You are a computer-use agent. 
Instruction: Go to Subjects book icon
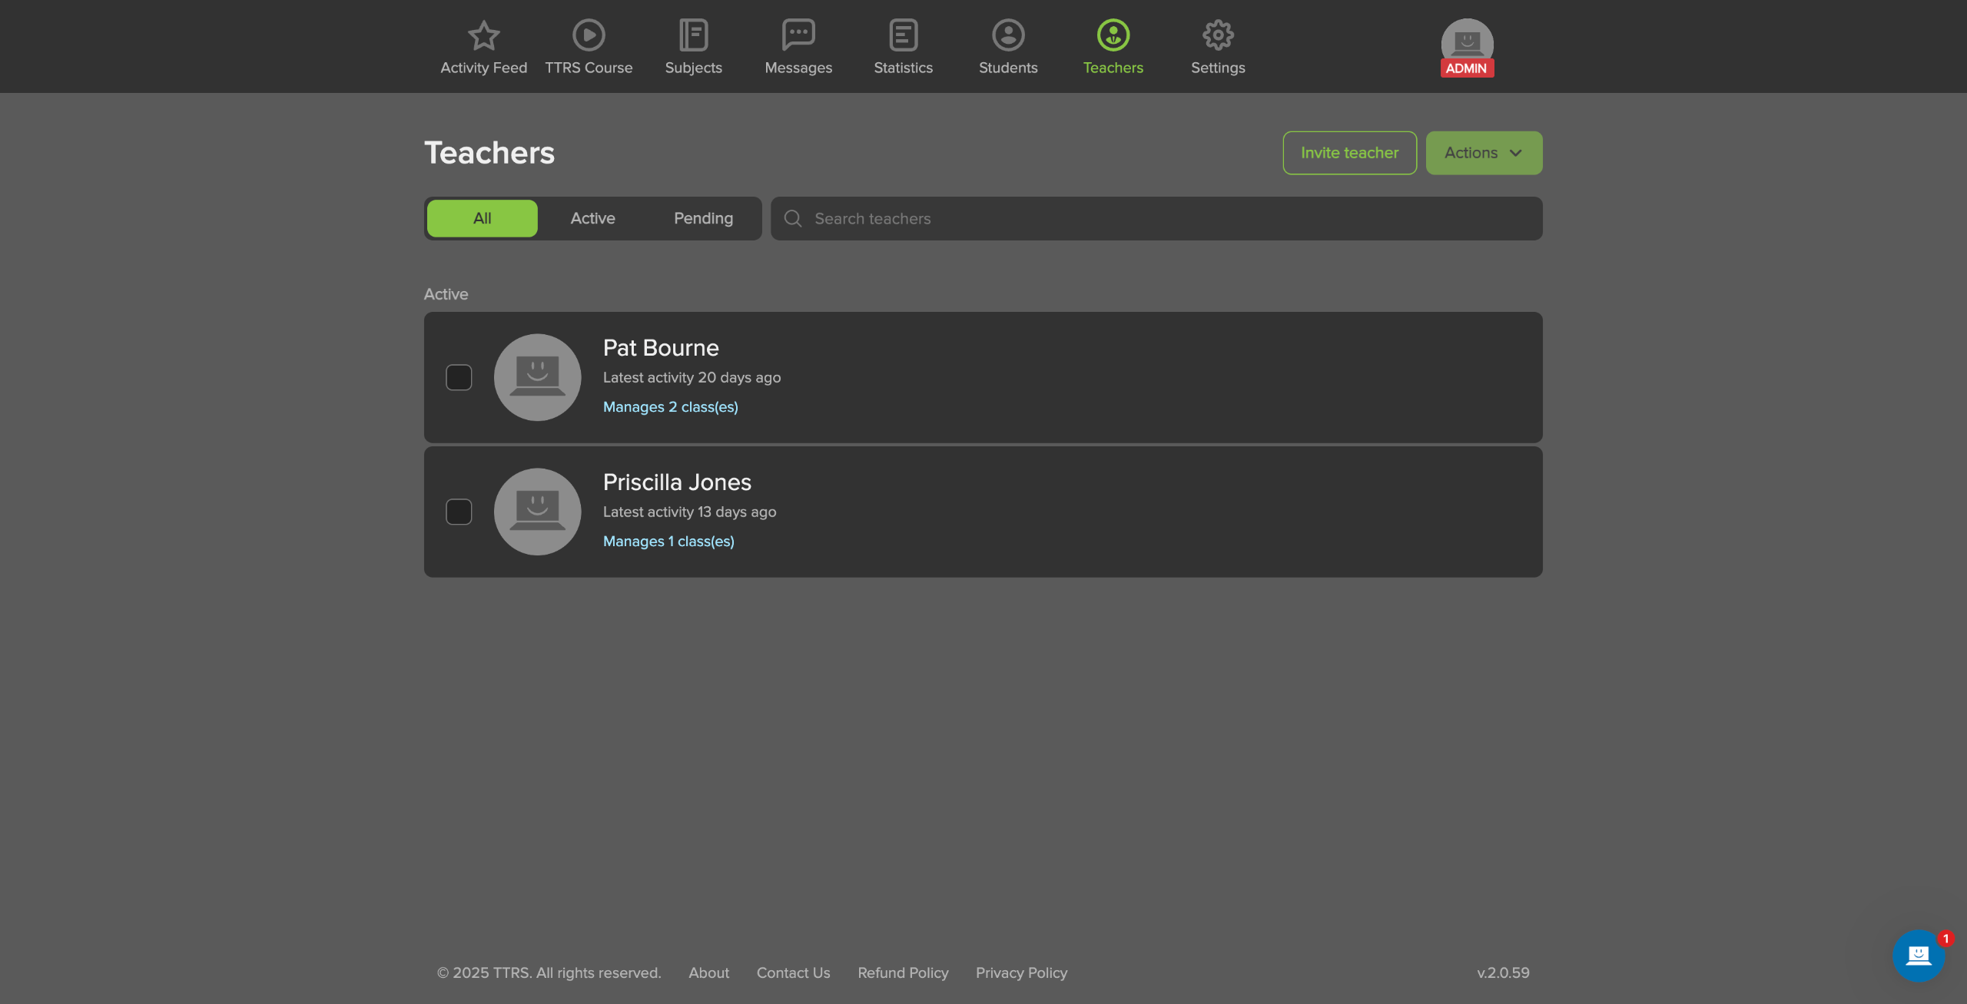[693, 35]
